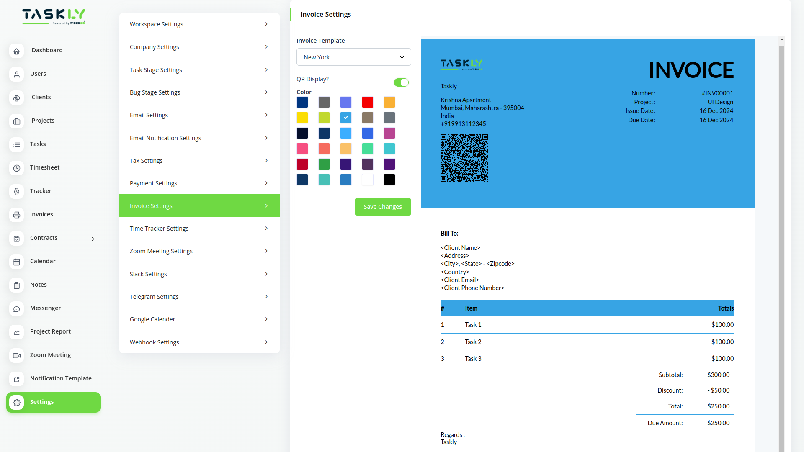Select the black color swatch
The width and height of the screenshot is (804, 452).
(389, 180)
